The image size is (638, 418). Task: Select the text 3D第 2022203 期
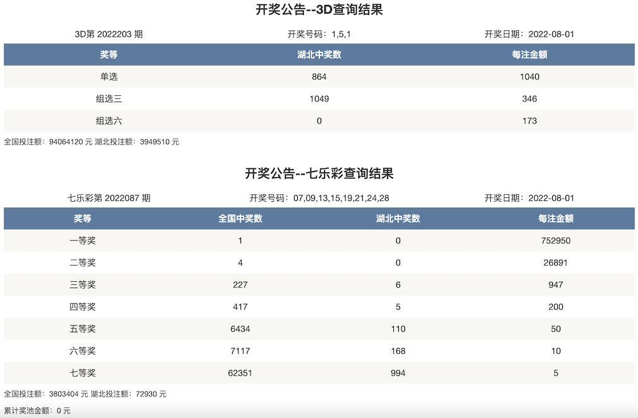(109, 34)
